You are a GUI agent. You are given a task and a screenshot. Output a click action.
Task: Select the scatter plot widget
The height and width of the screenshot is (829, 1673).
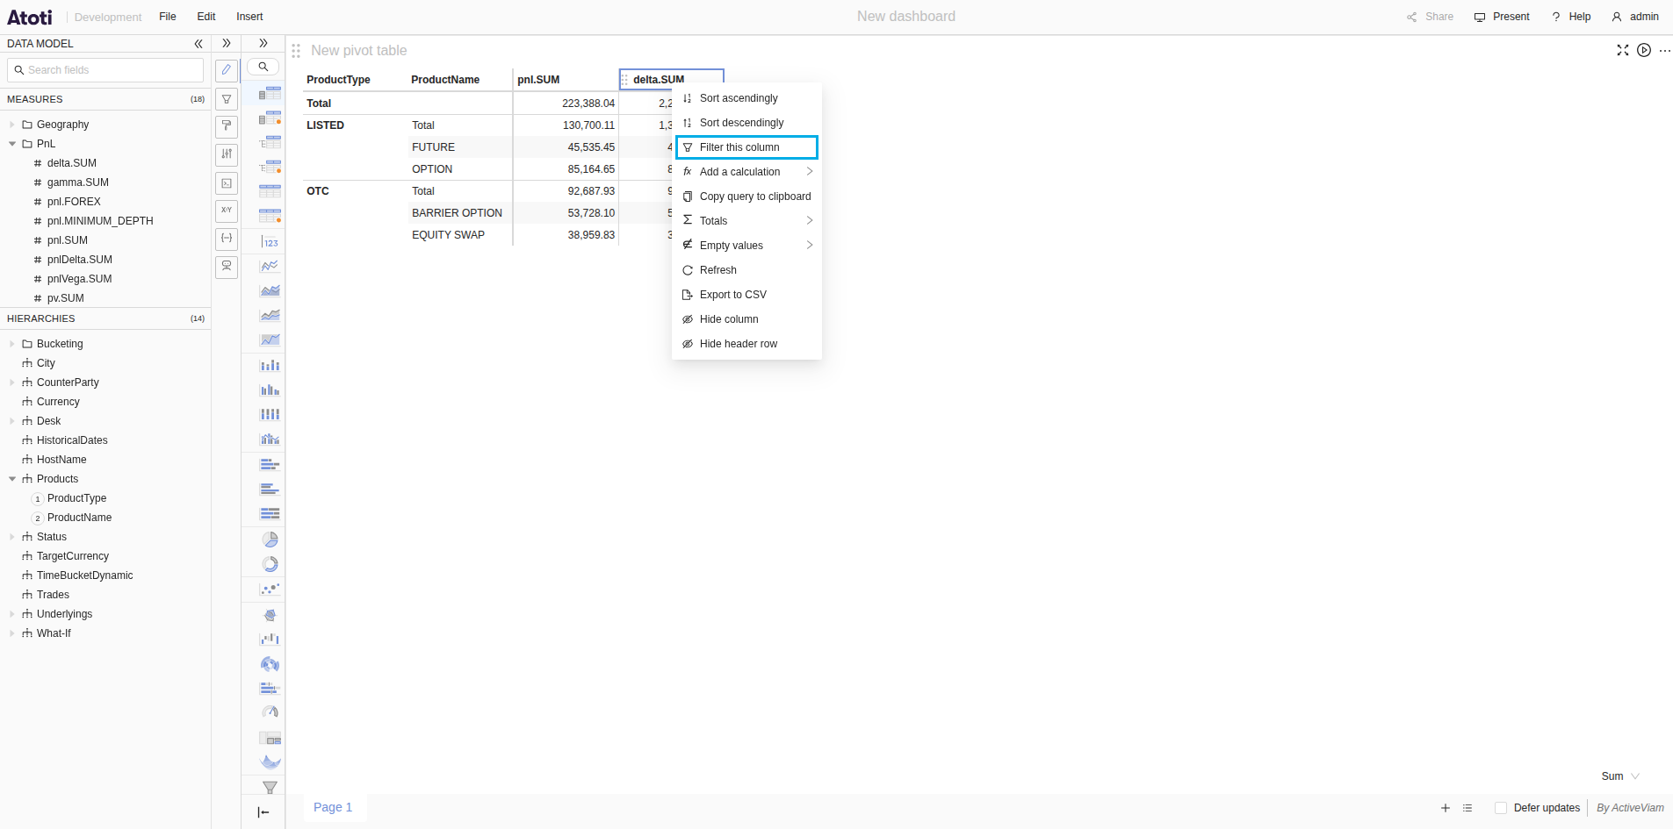pos(270,589)
